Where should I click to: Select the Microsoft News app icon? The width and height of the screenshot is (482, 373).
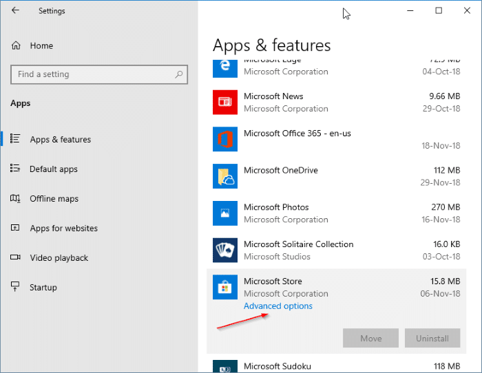point(225,103)
